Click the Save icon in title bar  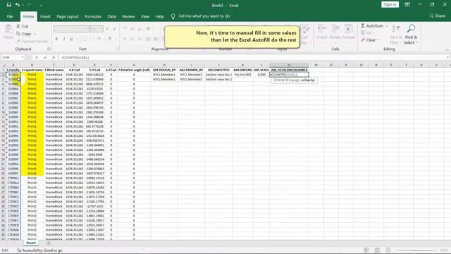point(9,5)
